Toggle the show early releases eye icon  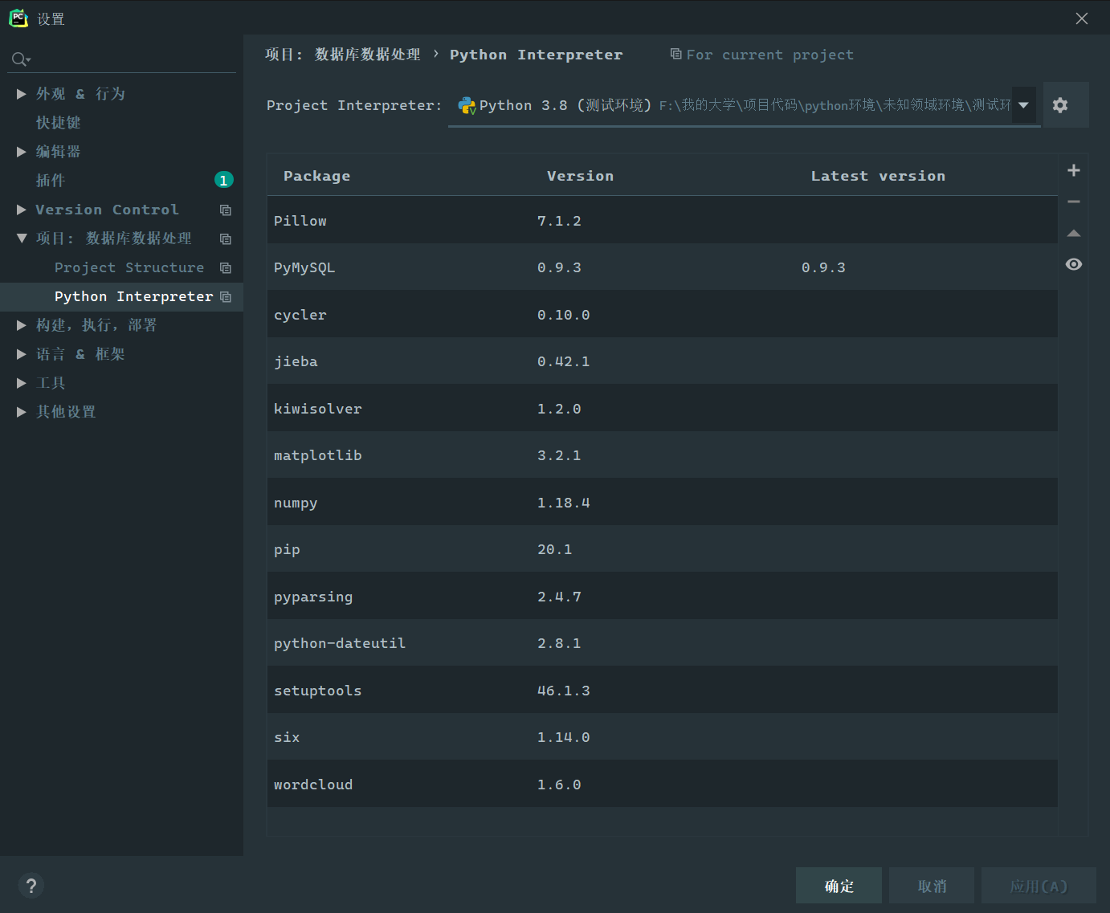[x=1074, y=264]
